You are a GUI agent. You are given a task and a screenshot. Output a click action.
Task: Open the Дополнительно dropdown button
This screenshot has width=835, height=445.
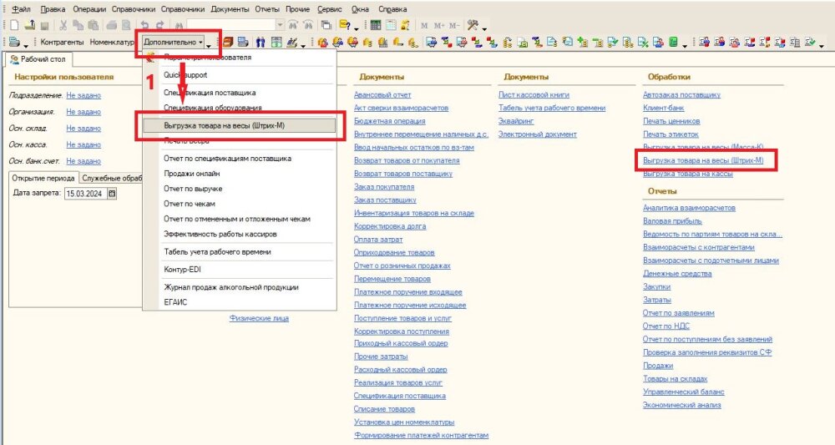pos(173,42)
